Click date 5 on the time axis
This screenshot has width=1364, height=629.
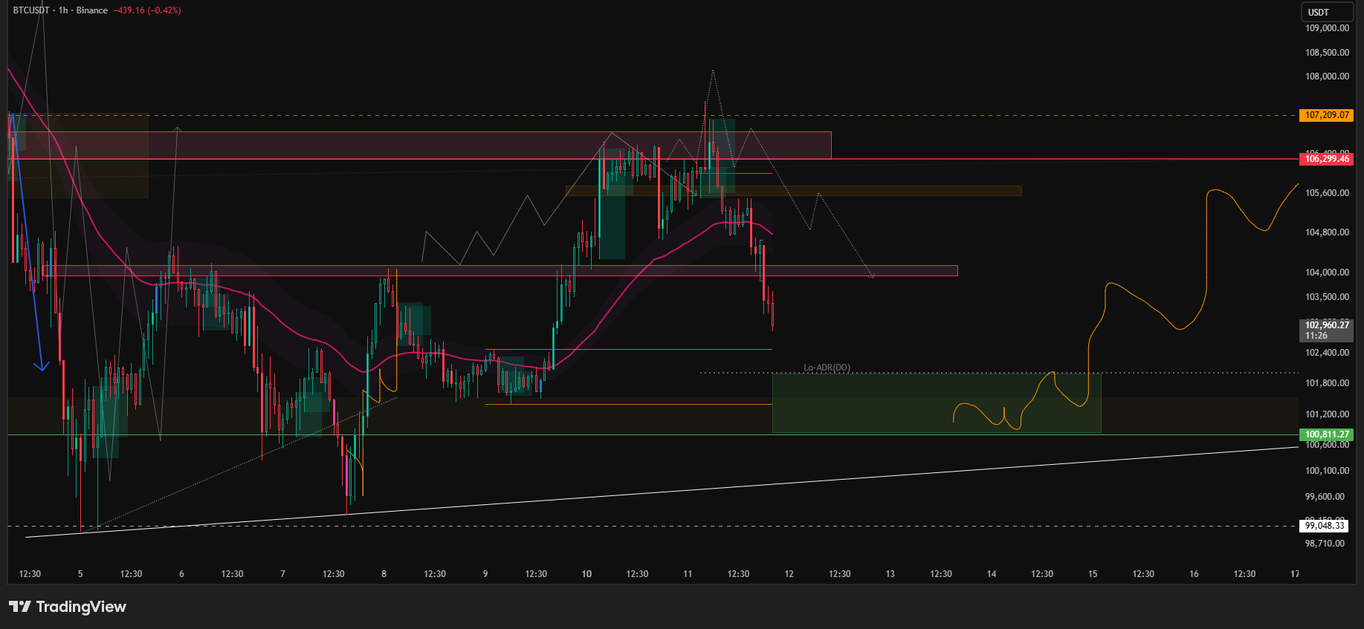80,574
